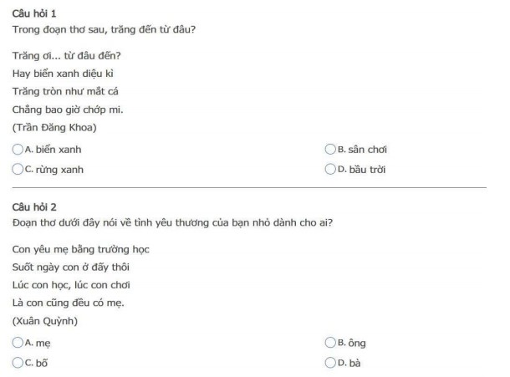Screen dimensions: 510x377
Task: Click poem line Trăng ơi... từ đâu đến?
Action: coord(68,55)
